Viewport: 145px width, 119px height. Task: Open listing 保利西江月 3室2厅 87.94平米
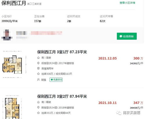pos(62,96)
